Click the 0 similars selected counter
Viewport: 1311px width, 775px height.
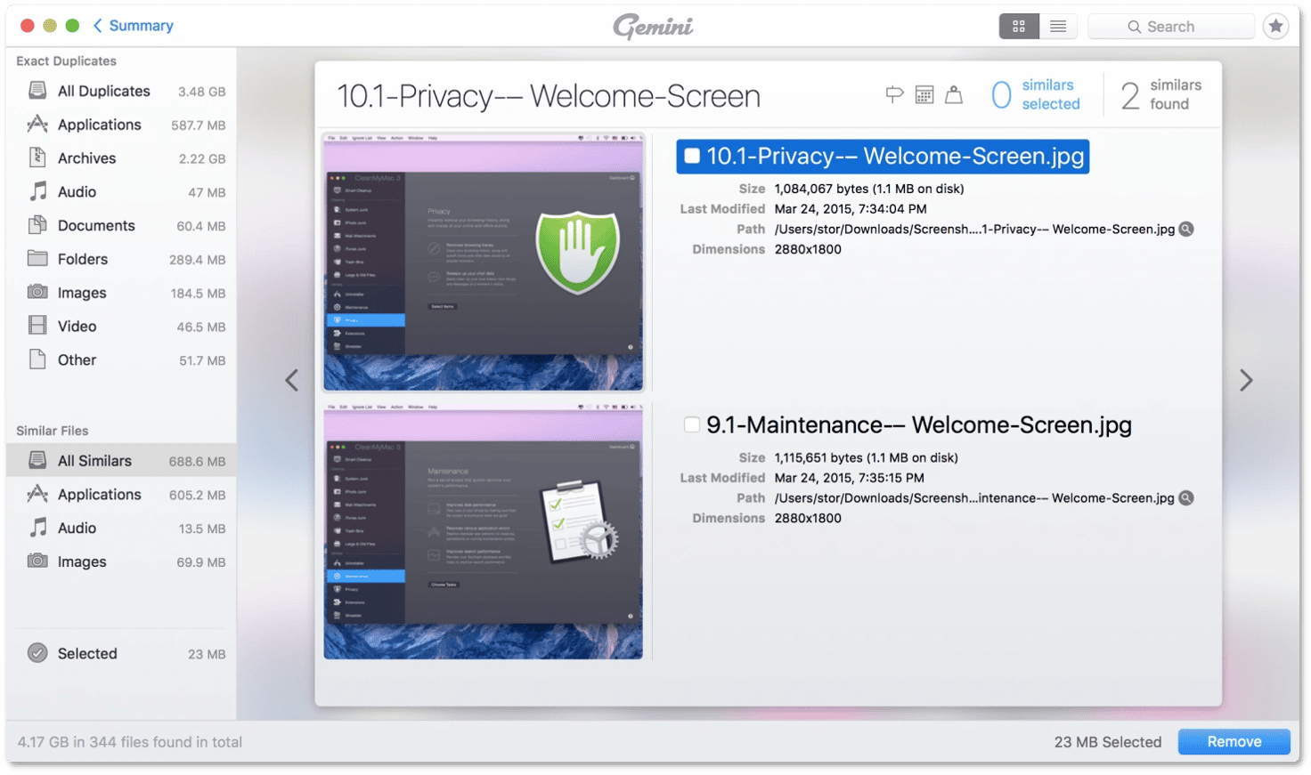pyautogui.click(x=1035, y=94)
